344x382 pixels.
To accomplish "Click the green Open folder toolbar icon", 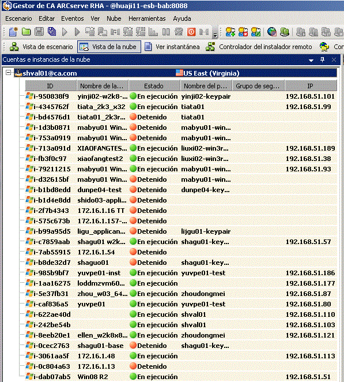I will 27,32.
